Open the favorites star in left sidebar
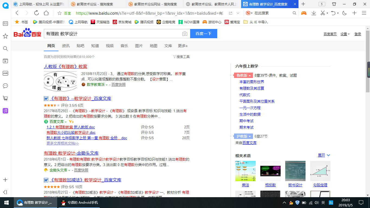Screen dimensions: 370x208 click(x=5, y=36)
